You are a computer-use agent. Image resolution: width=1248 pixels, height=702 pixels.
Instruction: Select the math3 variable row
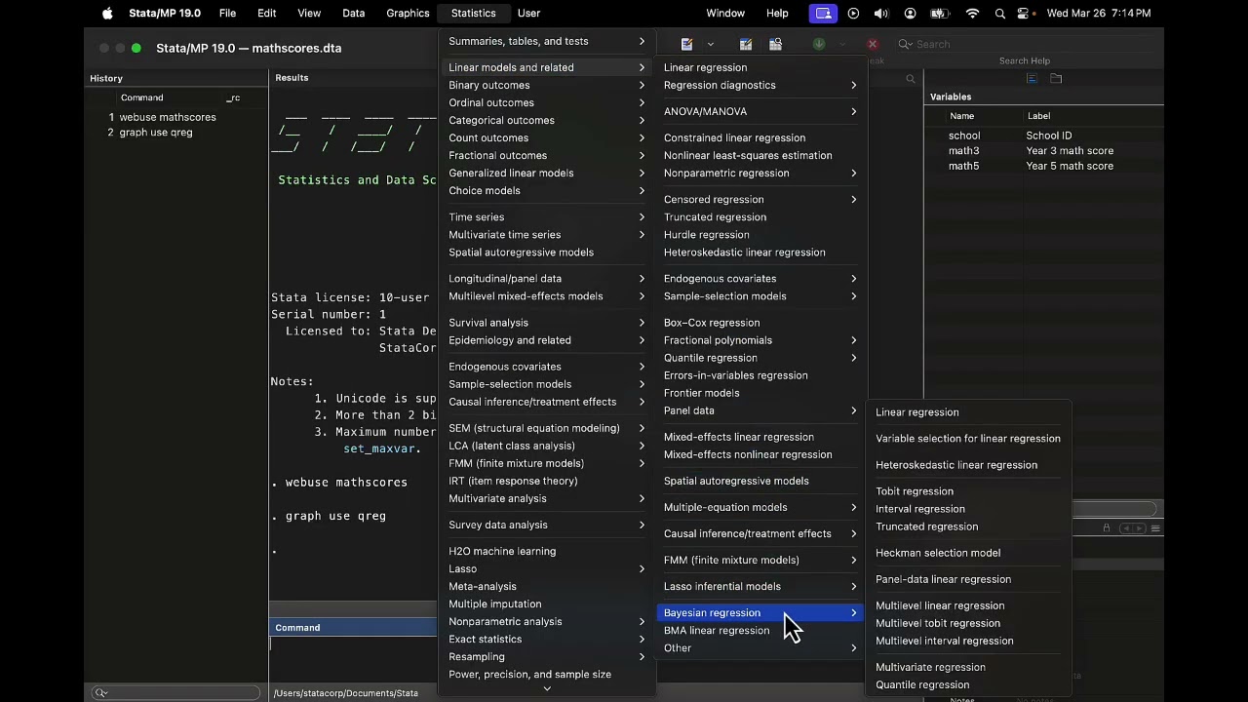pos(1043,151)
